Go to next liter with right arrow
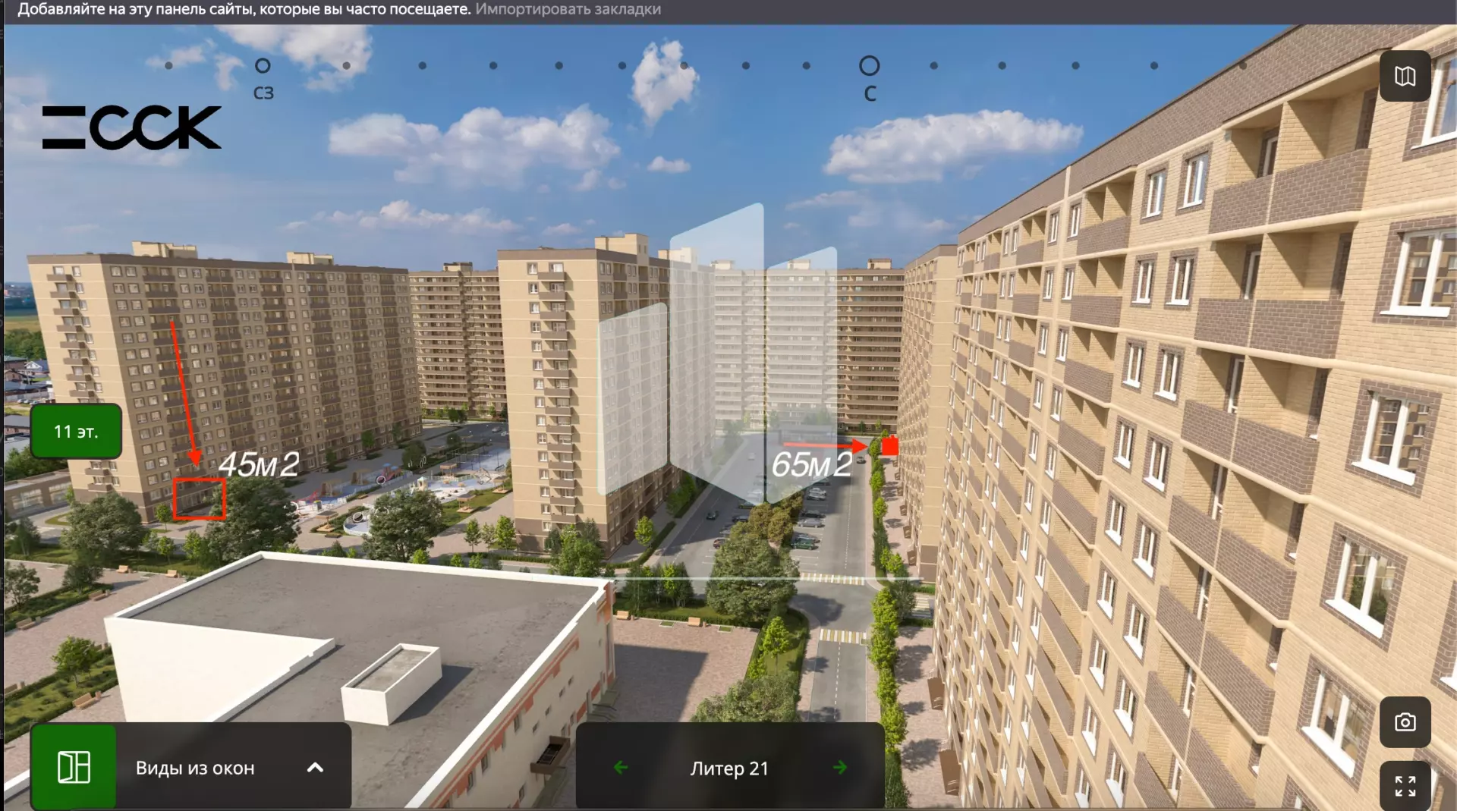 click(839, 768)
